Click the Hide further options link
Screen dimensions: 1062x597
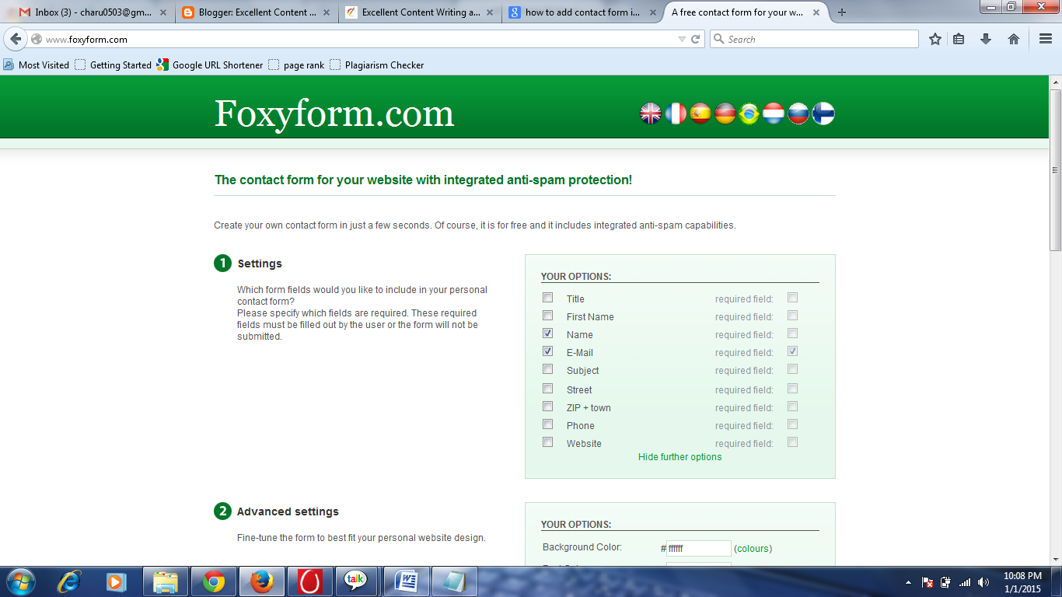click(679, 457)
